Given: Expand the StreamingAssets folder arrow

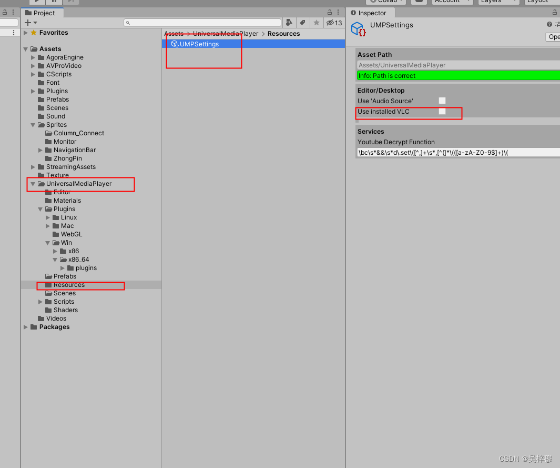Looking at the screenshot, I should click(x=33, y=167).
